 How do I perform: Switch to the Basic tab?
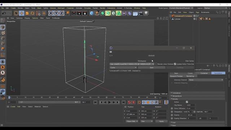[176, 73]
